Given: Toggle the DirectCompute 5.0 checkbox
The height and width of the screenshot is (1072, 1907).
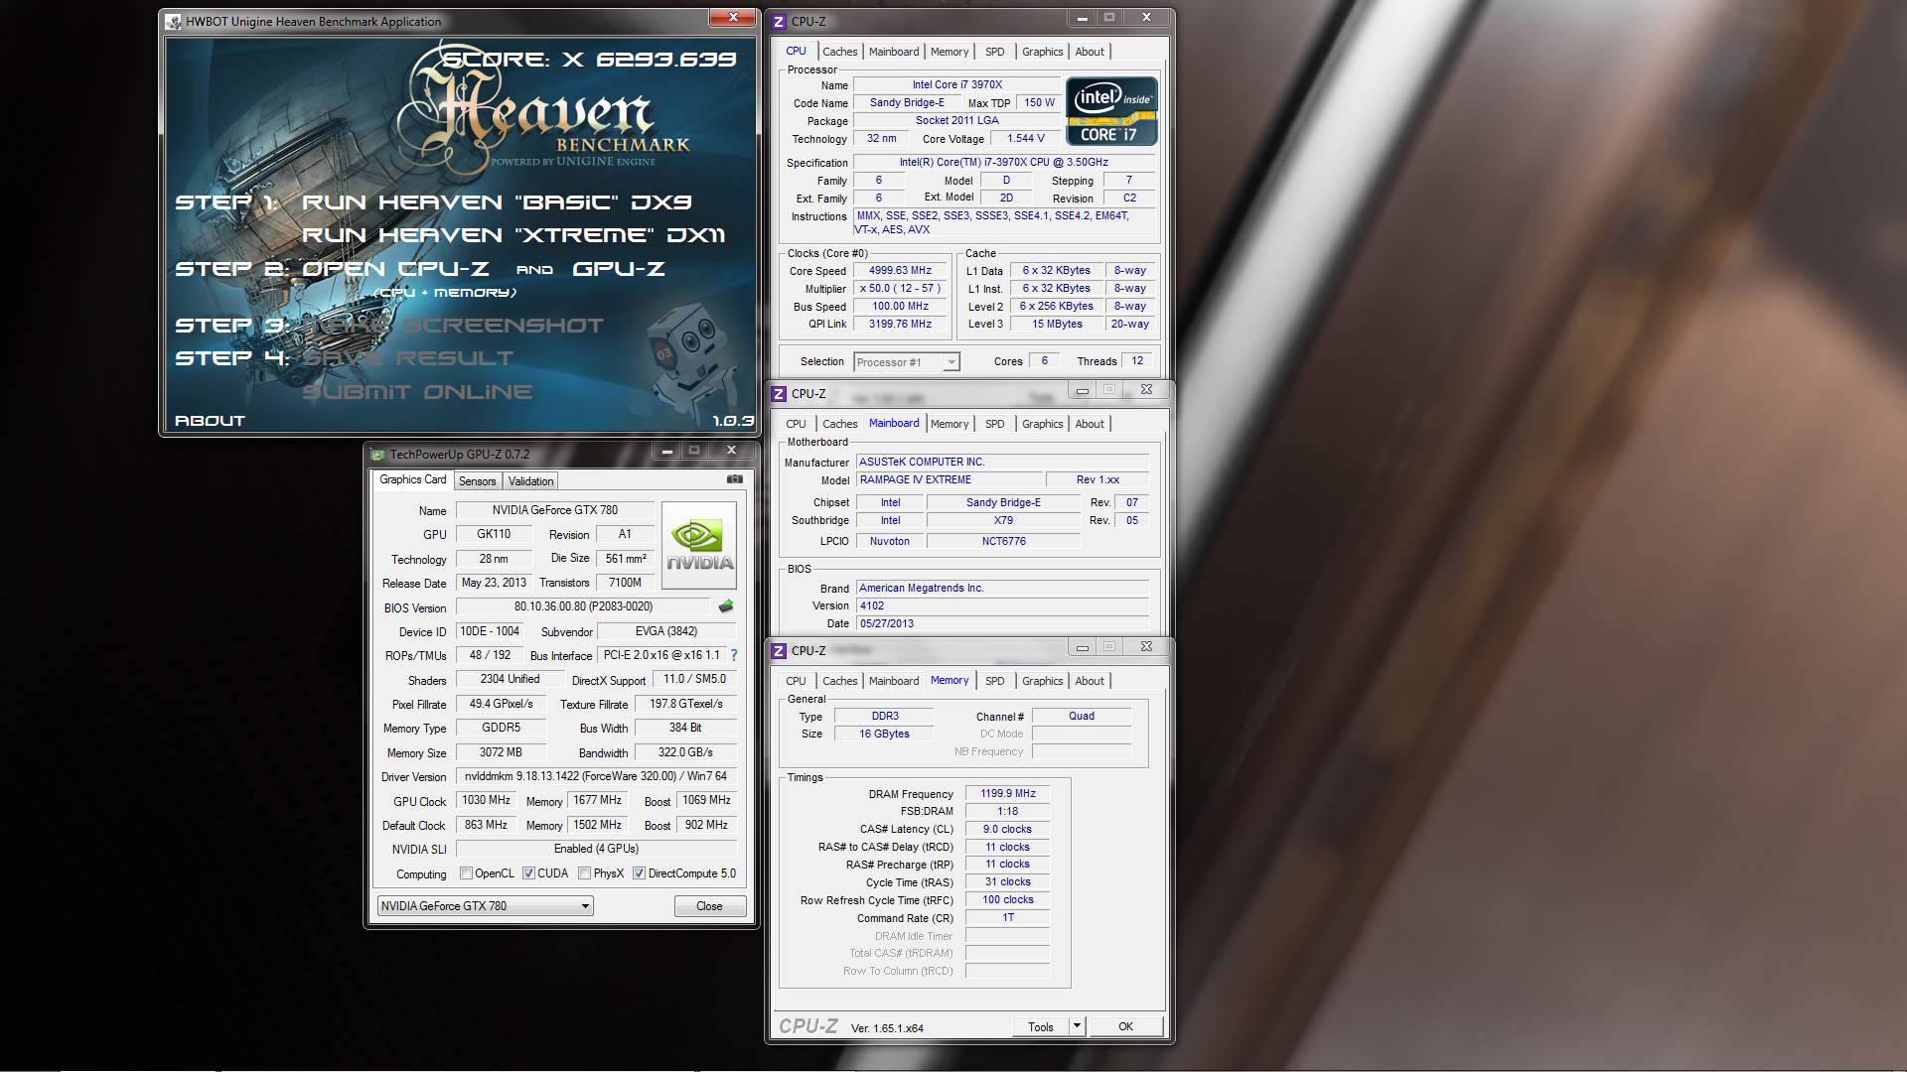Looking at the screenshot, I should 640,873.
